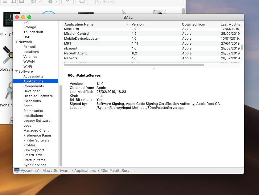259x195 pixels.
Task: Open ColorSync Utility icon in Finder window
Action: pyautogui.click(x=7, y=55)
